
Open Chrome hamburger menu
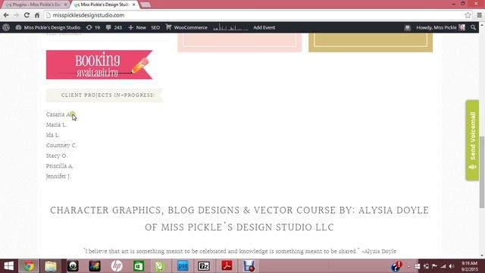coord(480,15)
